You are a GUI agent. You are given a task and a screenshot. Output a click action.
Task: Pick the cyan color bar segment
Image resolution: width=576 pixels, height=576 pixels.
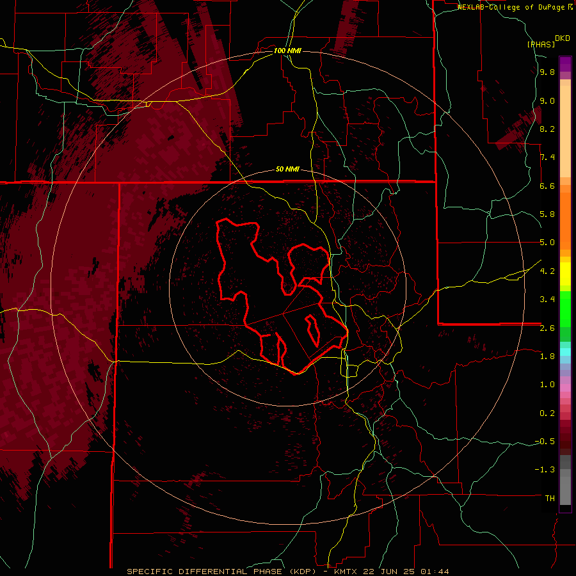click(x=565, y=351)
